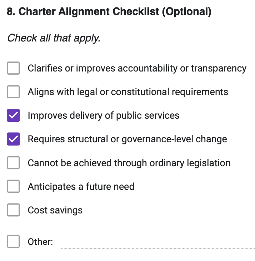Uncheck 'Requires structural or governance-level change' checkbox
Screen dimensions: 255x261
click(x=14, y=139)
